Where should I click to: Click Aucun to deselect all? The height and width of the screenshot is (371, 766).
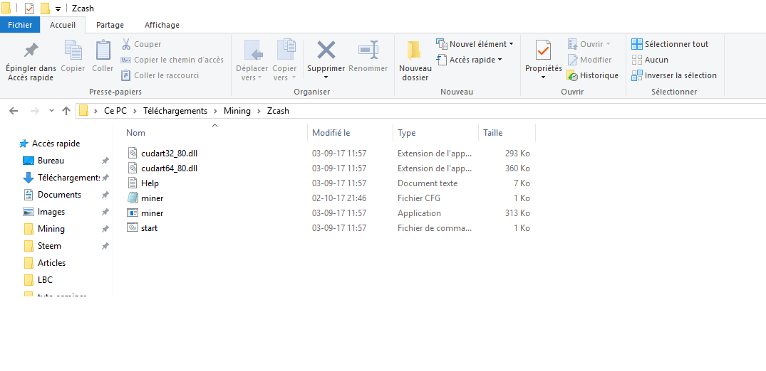(x=650, y=60)
